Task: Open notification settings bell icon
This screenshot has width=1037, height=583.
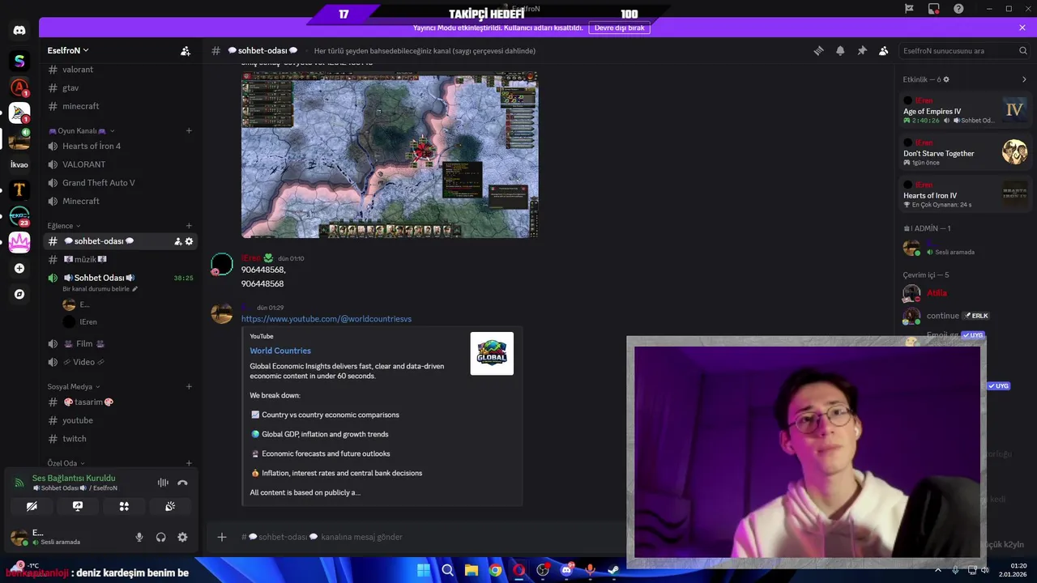Action: pyautogui.click(x=840, y=51)
